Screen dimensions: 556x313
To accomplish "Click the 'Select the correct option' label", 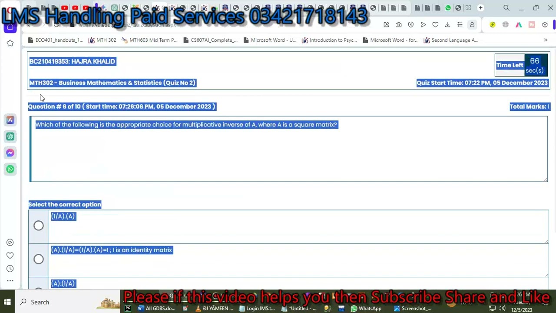I will click(65, 204).
